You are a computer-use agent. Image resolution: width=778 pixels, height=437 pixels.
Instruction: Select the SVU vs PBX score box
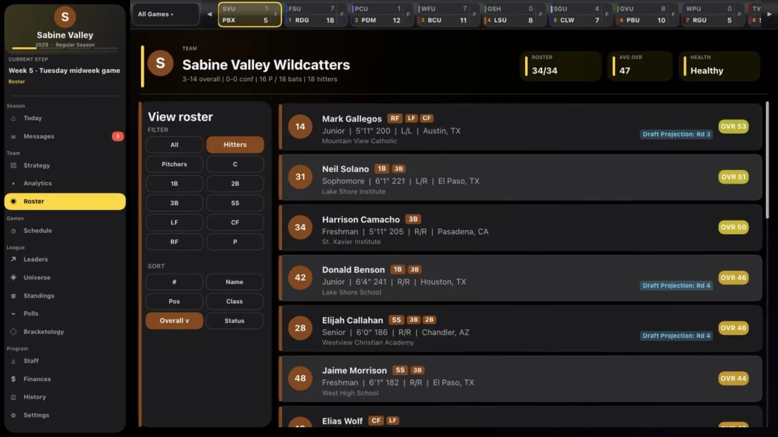[x=250, y=15]
